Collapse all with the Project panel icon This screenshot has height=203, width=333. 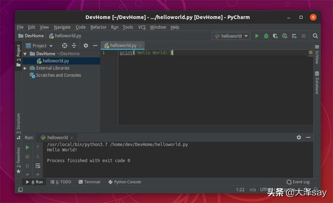[74, 46]
